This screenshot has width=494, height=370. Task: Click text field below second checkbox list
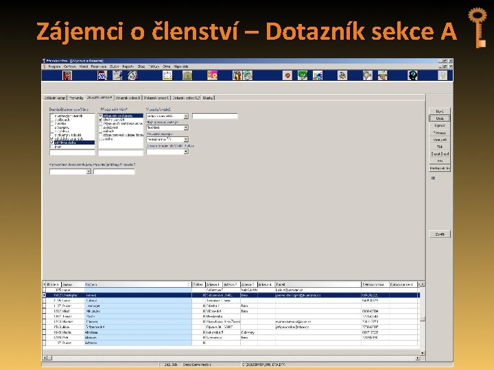[121, 153]
